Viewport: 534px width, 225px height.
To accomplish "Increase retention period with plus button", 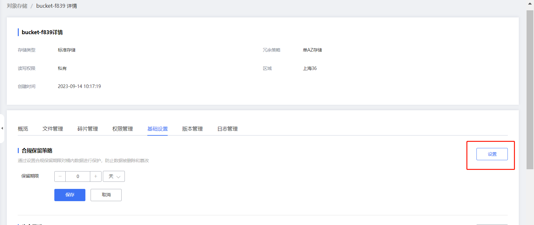I will (96, 176).
